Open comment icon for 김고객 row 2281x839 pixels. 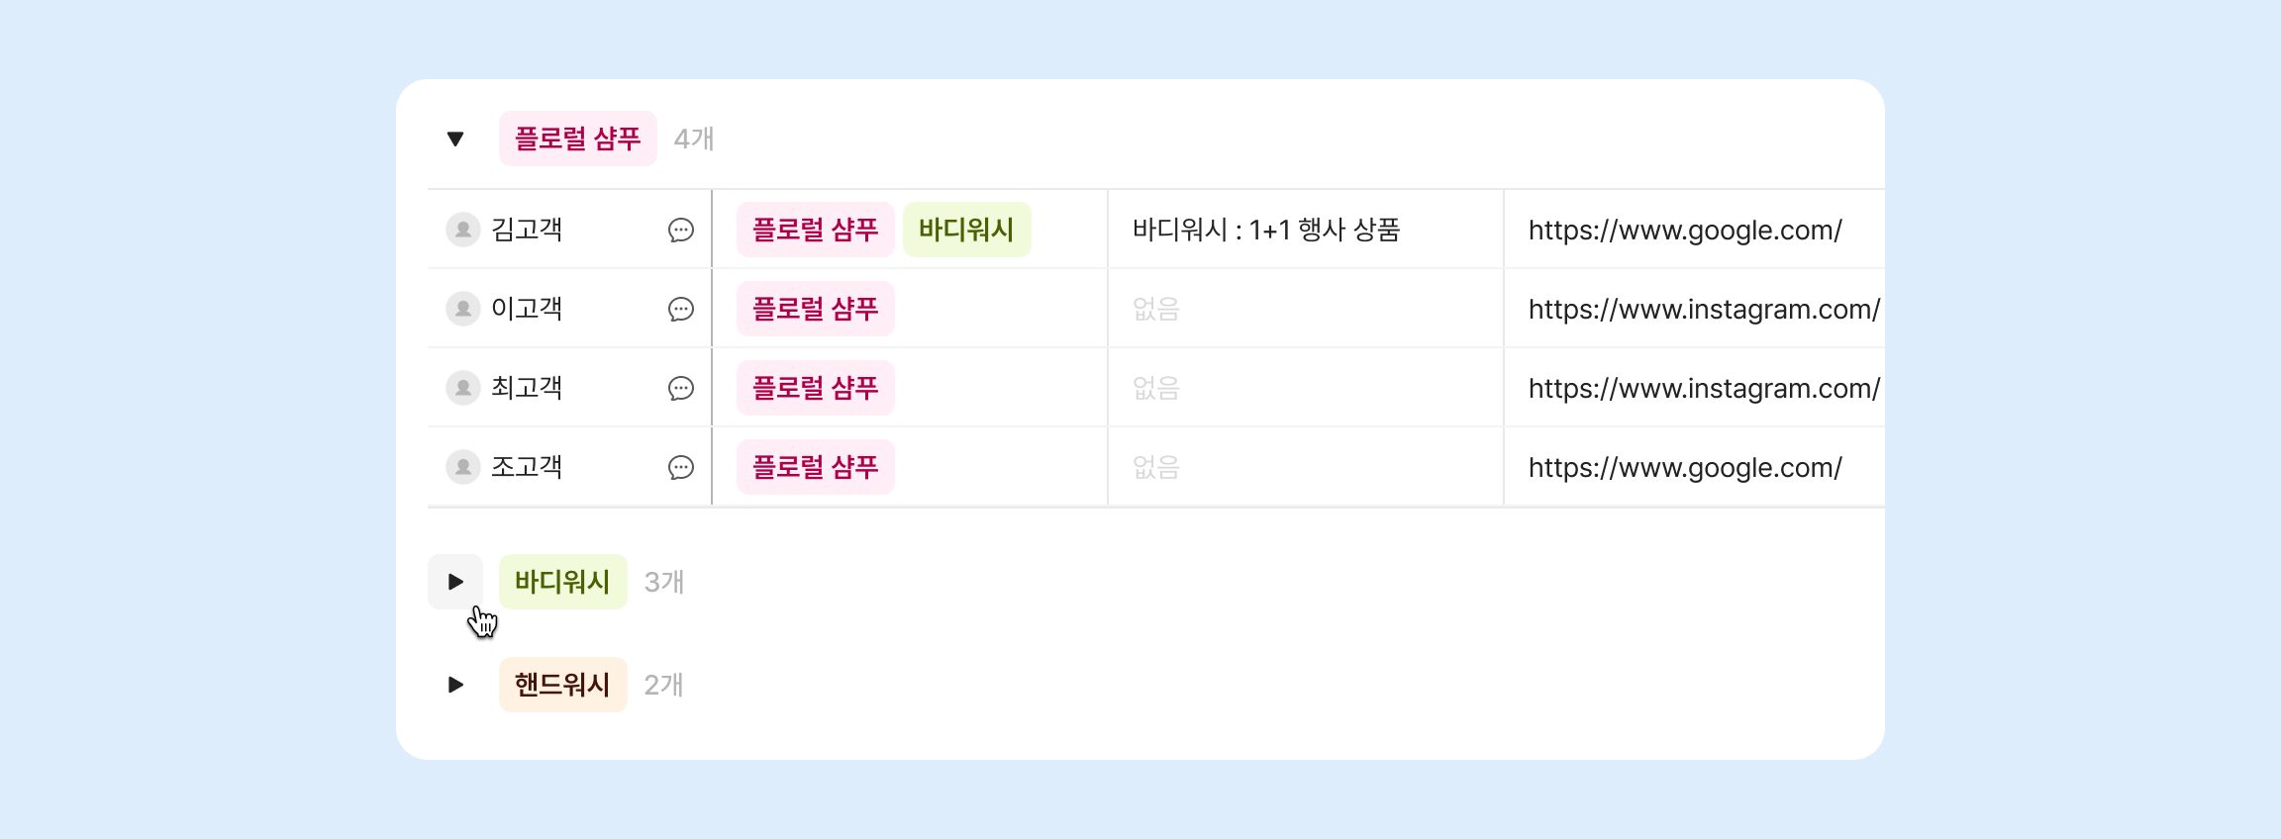(x=681, y=230)
